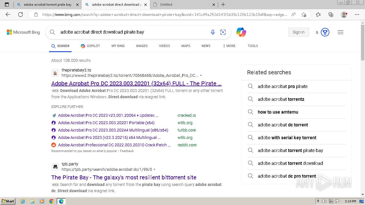
Task: Close the 'adobe acrobat torrent prate bay' tab
Action: tap(77, 5)
